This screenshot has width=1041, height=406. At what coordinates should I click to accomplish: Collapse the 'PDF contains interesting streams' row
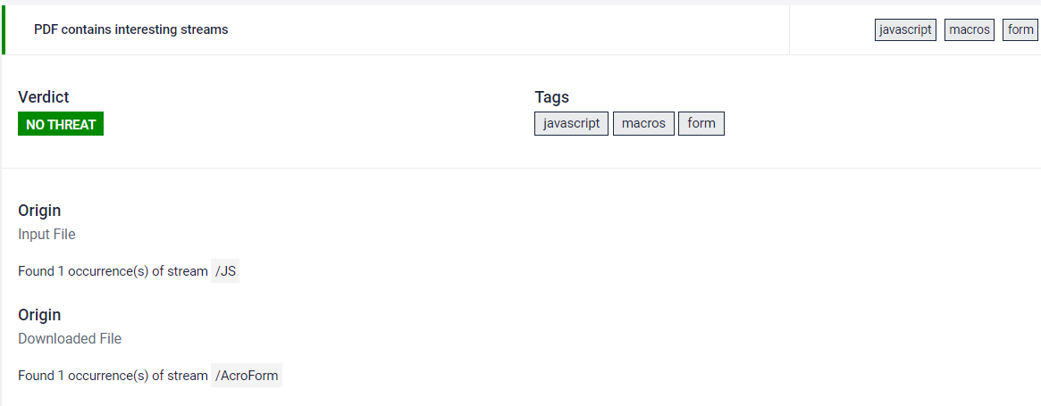[130, 29]
